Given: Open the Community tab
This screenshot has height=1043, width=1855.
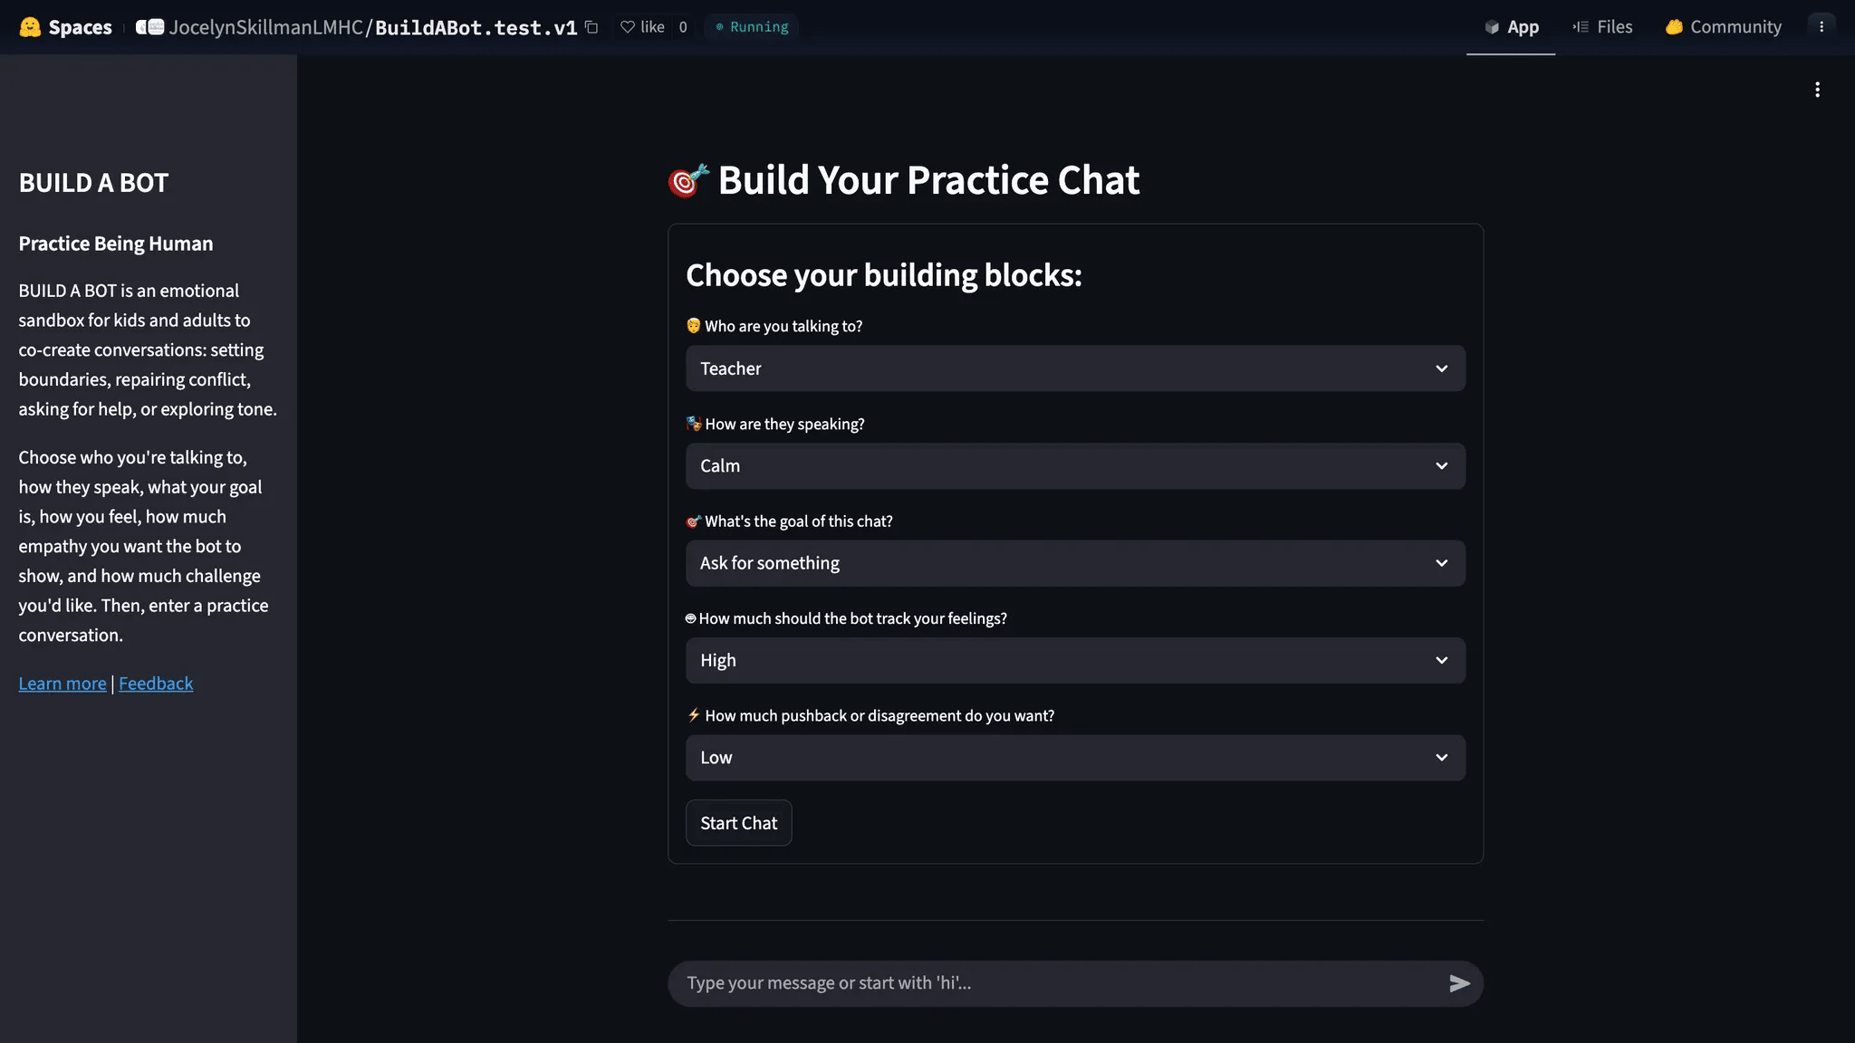Looking at the screenshot, I should [x=1723, y=27].
